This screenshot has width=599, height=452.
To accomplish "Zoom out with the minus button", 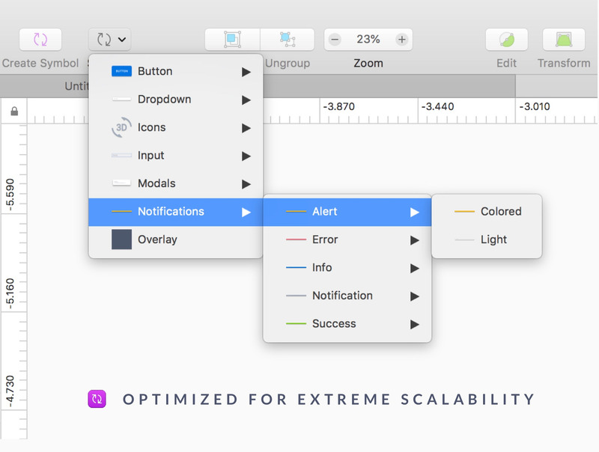I will 335,40.
